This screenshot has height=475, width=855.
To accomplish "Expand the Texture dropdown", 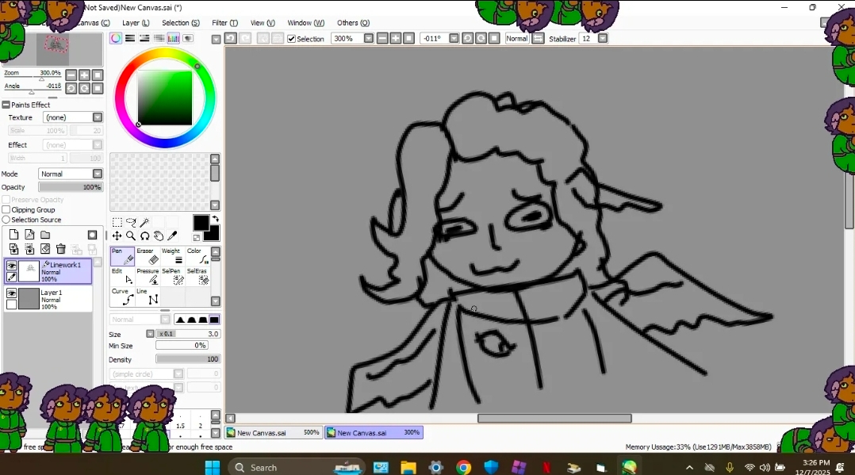I will [72, 117].
